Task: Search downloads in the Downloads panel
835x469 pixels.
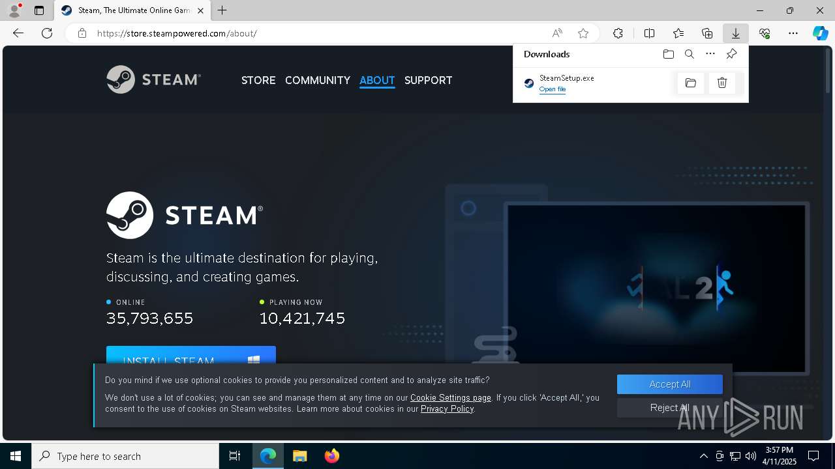Action: click(x=690, y=54)
